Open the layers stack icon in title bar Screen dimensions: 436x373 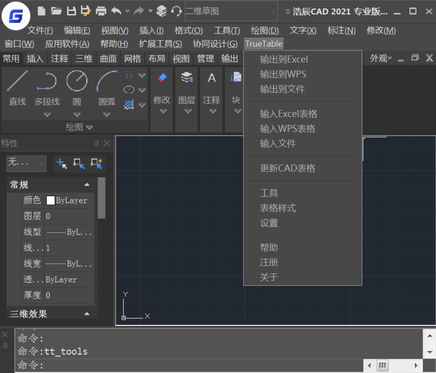[x=162, y=11]
